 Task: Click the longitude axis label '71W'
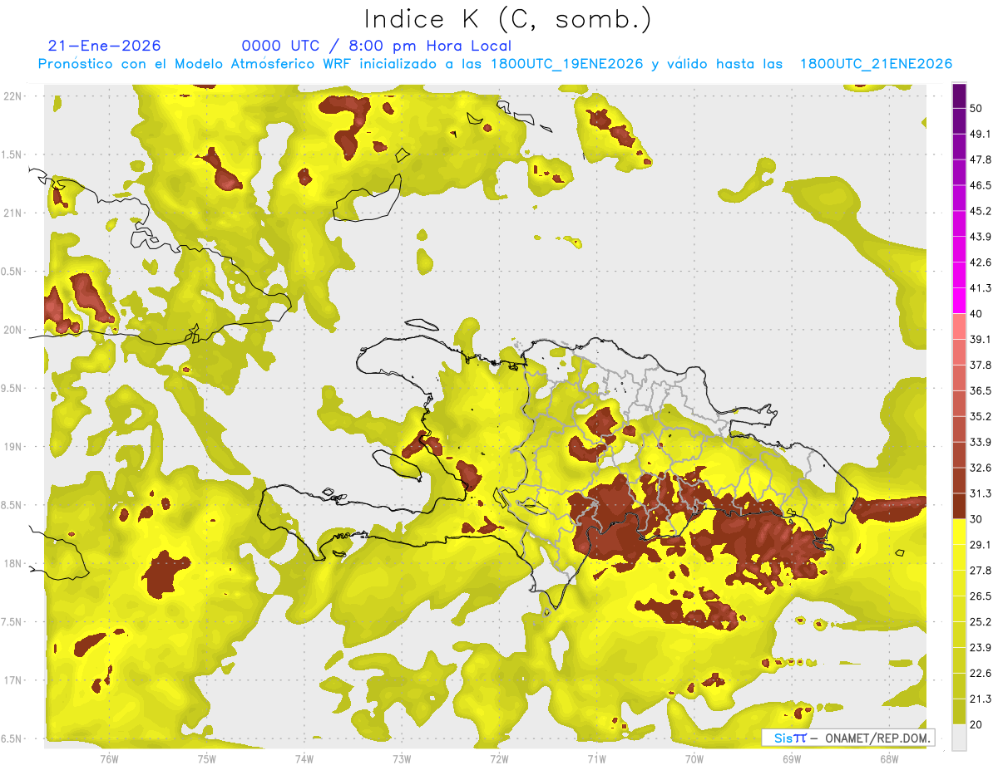pos(596,759)
